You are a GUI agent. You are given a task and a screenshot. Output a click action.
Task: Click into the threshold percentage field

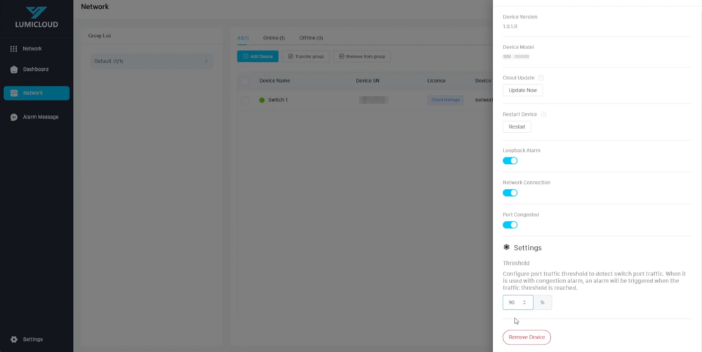(513, 303)
